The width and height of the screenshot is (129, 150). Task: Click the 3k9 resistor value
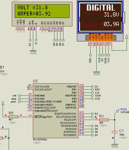pyautogui.click(x=101, y=123)
